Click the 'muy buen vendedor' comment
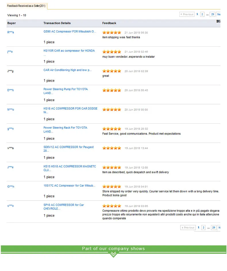This screenshot has height=271, width=227. (128, 56)
